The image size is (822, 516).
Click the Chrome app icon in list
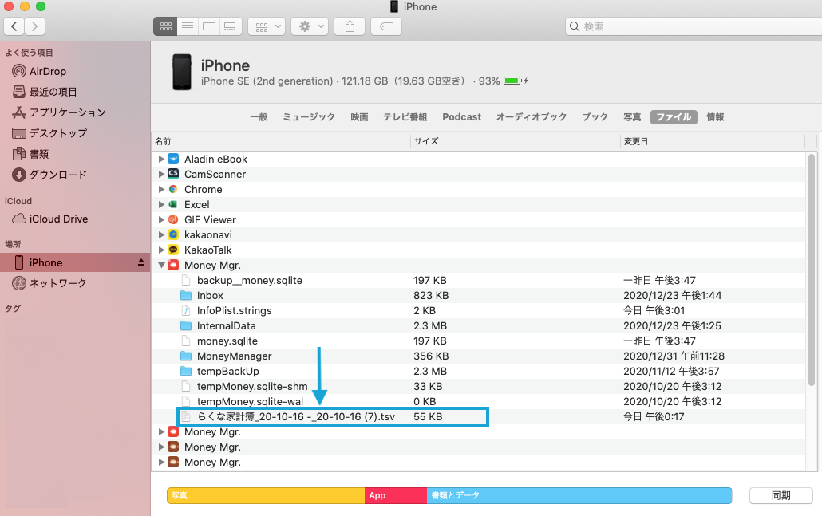pos(172,190)
